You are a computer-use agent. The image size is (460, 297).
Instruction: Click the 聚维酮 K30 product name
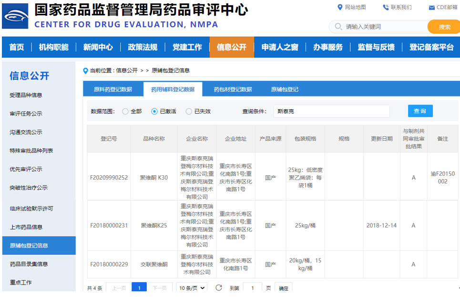coord(154,177)
